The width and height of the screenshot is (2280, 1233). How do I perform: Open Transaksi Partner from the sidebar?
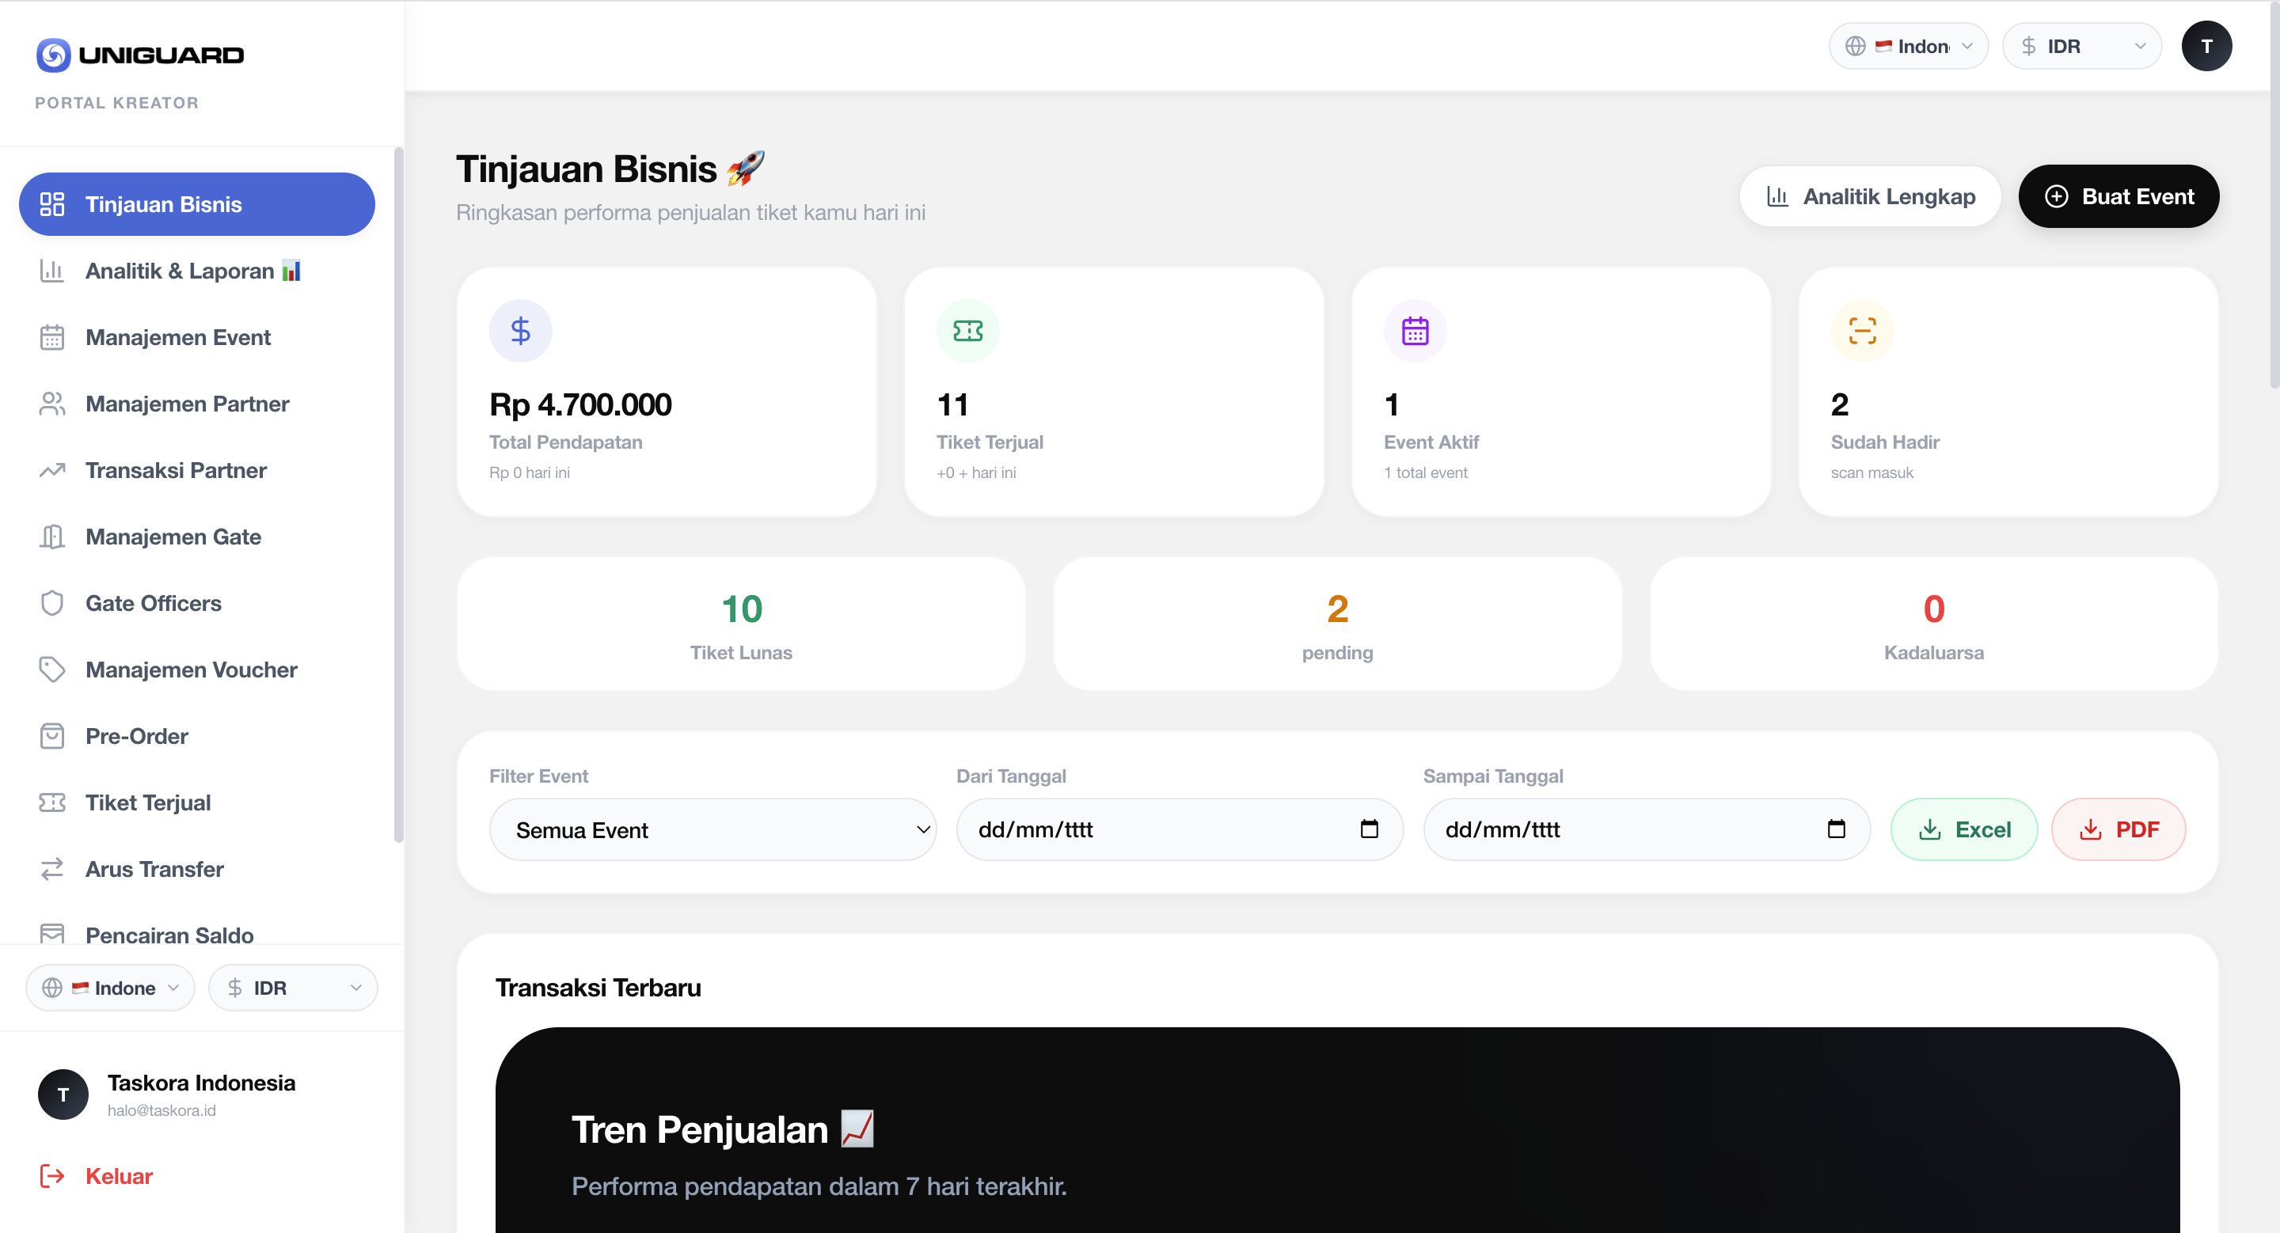[175, 471]
